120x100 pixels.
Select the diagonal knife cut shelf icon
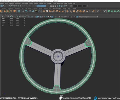tap(98, 11)
